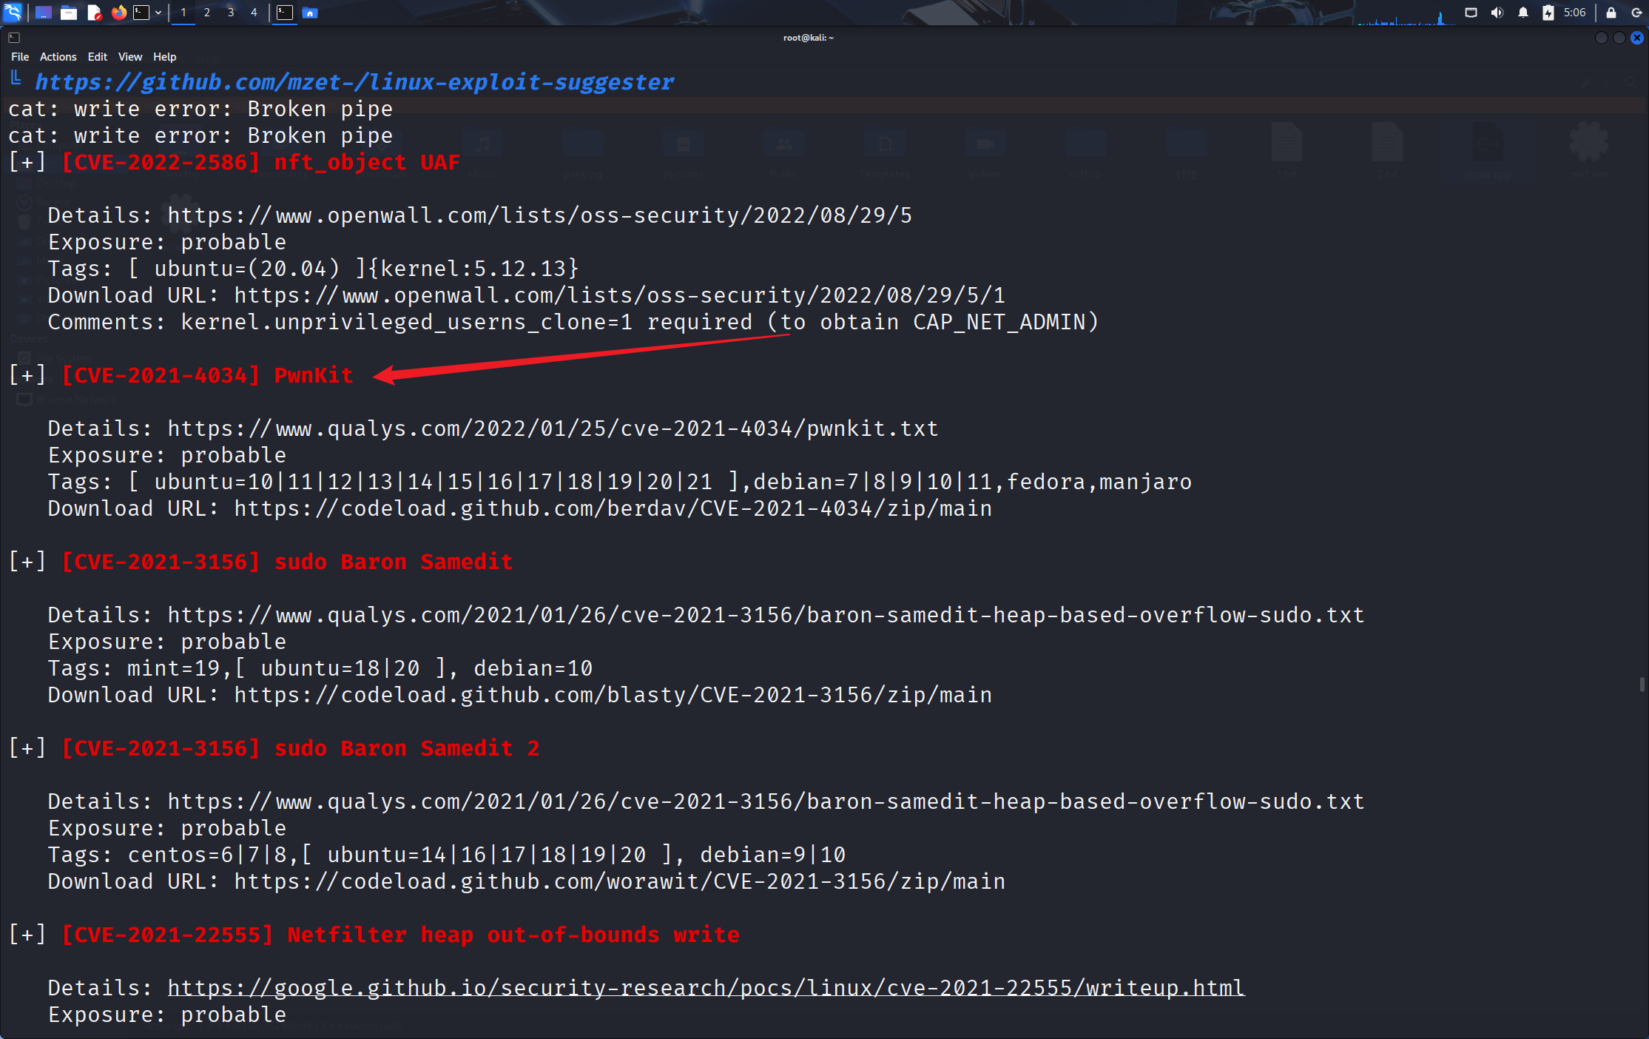Open the file manager panel launcher
1649x1039 pixels.
tap(69, 13)
